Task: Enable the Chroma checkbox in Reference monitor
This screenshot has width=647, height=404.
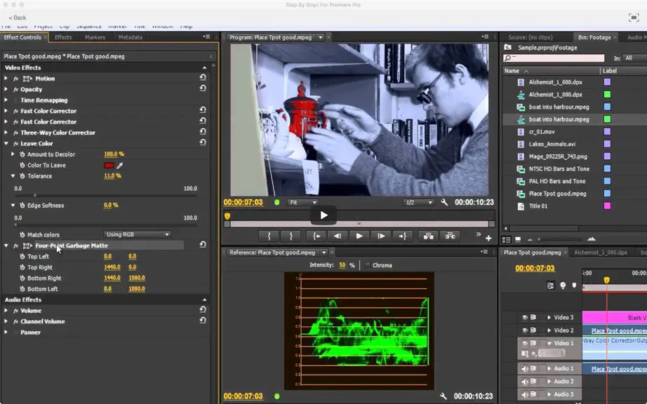Action: coord(367,266)
